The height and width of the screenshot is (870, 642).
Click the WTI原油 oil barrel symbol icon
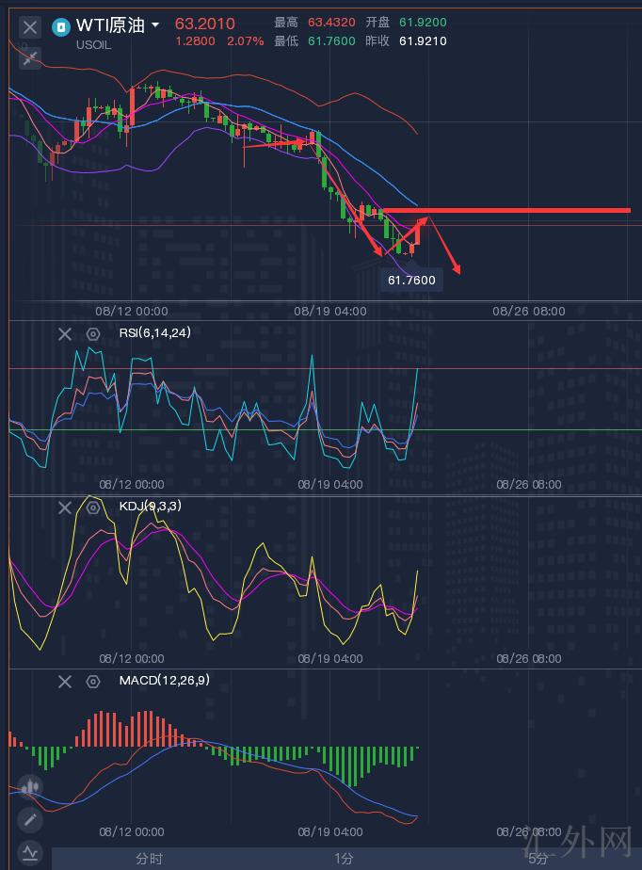coord(60,26)
